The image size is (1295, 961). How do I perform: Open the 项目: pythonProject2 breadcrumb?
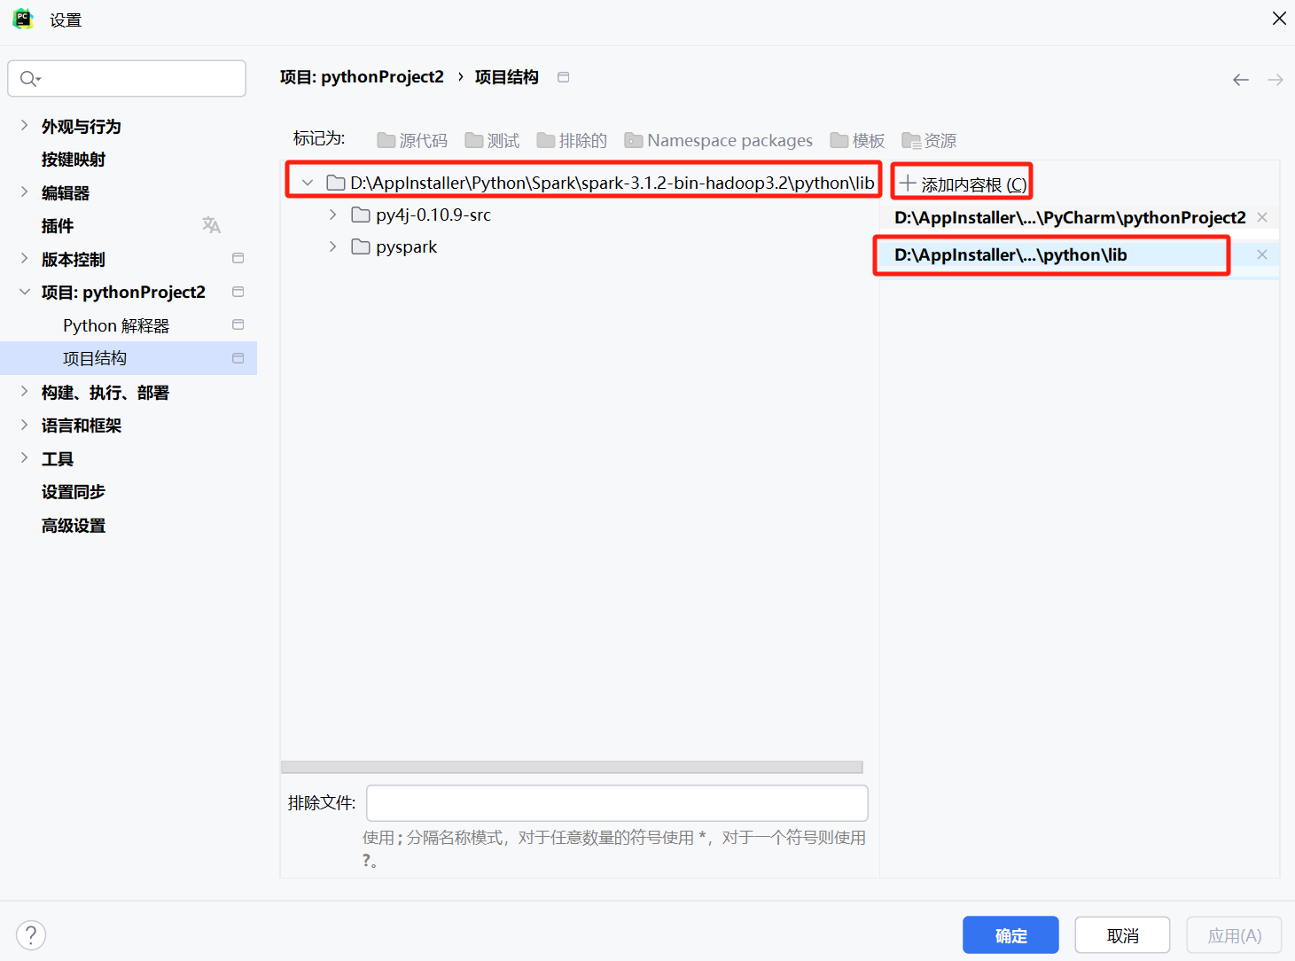coord(362,77)
